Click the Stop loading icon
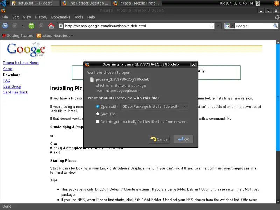 (x=41, y=26)
